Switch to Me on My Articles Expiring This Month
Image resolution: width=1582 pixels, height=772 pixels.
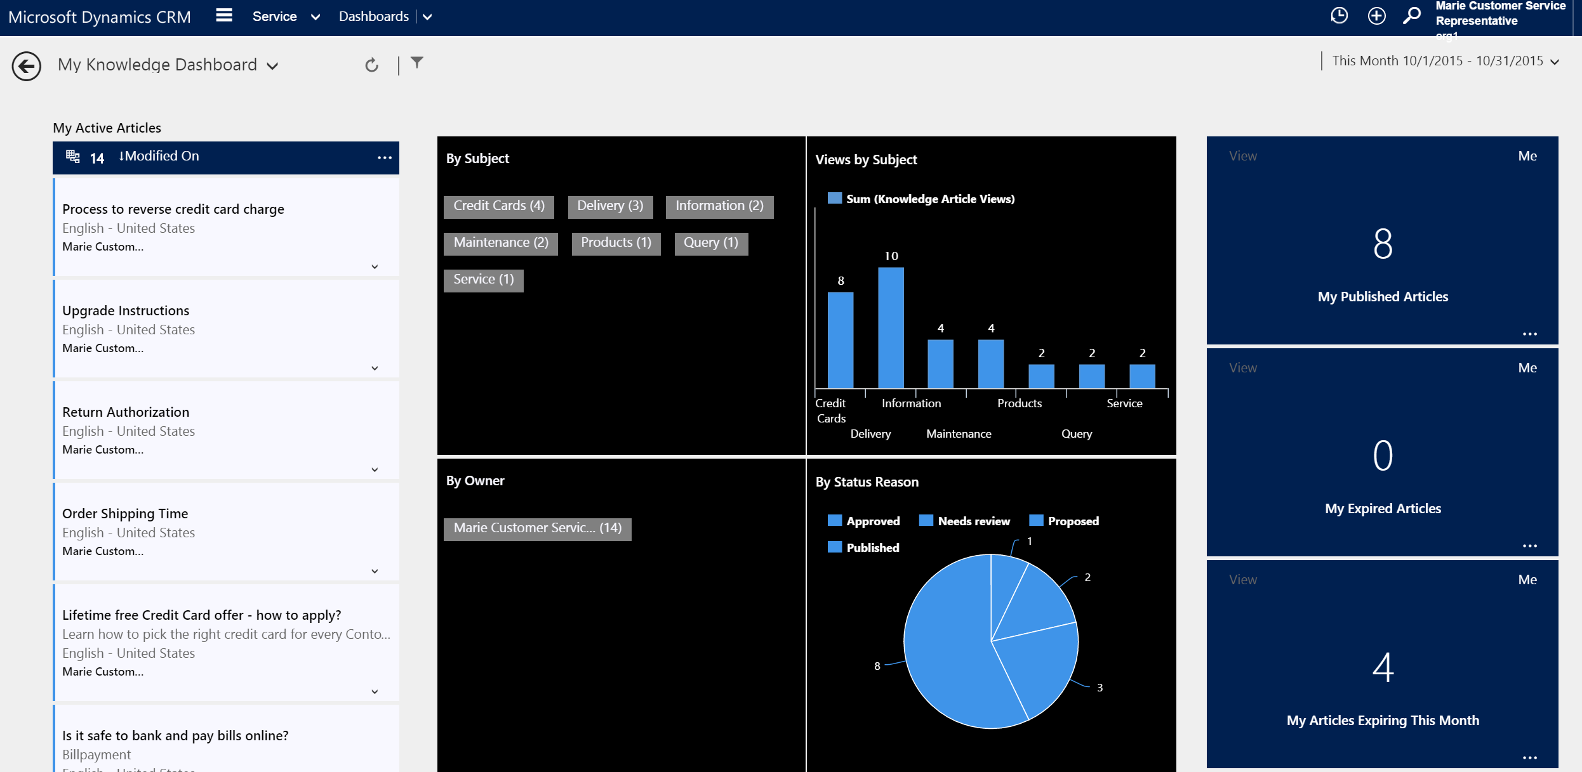tap(1527, 579)
